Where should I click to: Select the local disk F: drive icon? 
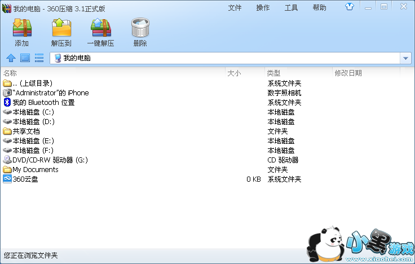[x=7, y=150]
